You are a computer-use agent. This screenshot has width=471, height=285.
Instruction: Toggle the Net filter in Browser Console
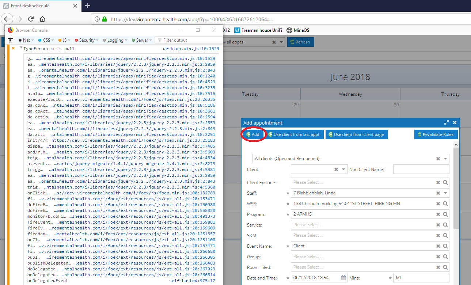[26, 39]
